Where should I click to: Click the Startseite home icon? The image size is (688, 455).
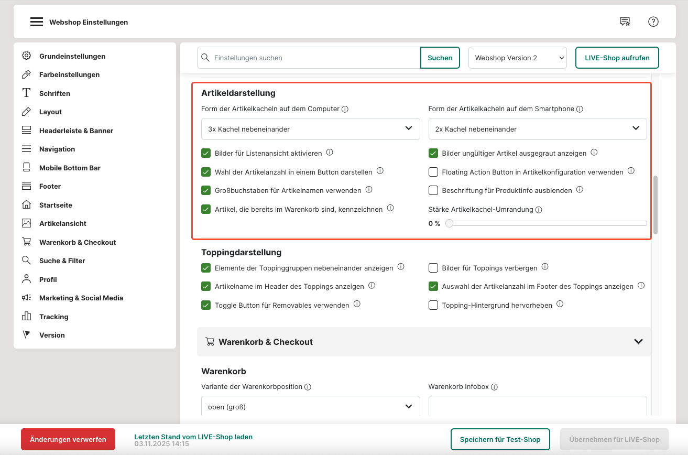click(26, 205)
